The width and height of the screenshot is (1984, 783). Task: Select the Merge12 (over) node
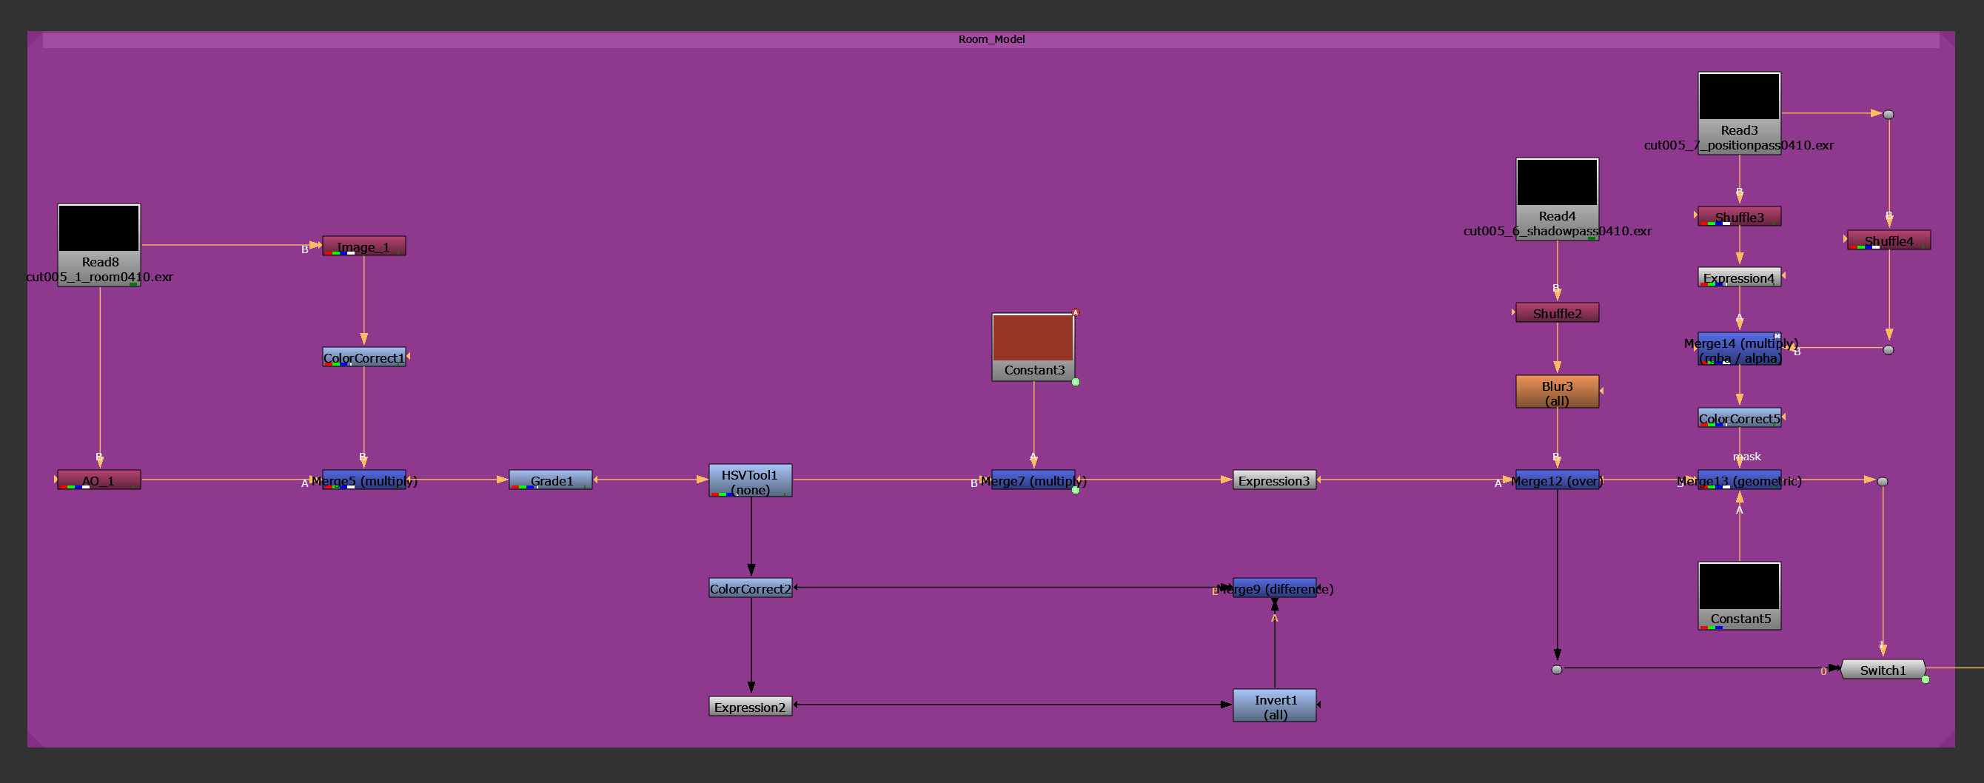click(x=1557, y=480)
